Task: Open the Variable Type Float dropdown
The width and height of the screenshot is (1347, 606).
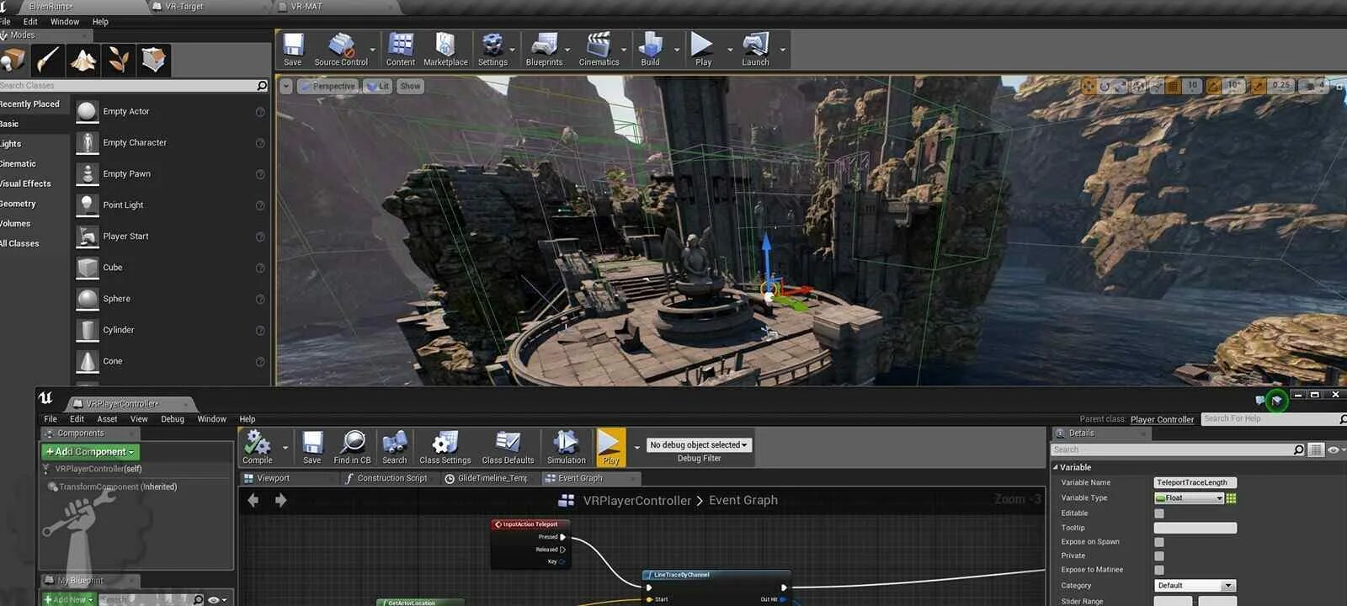Action: coord(1189,498)
